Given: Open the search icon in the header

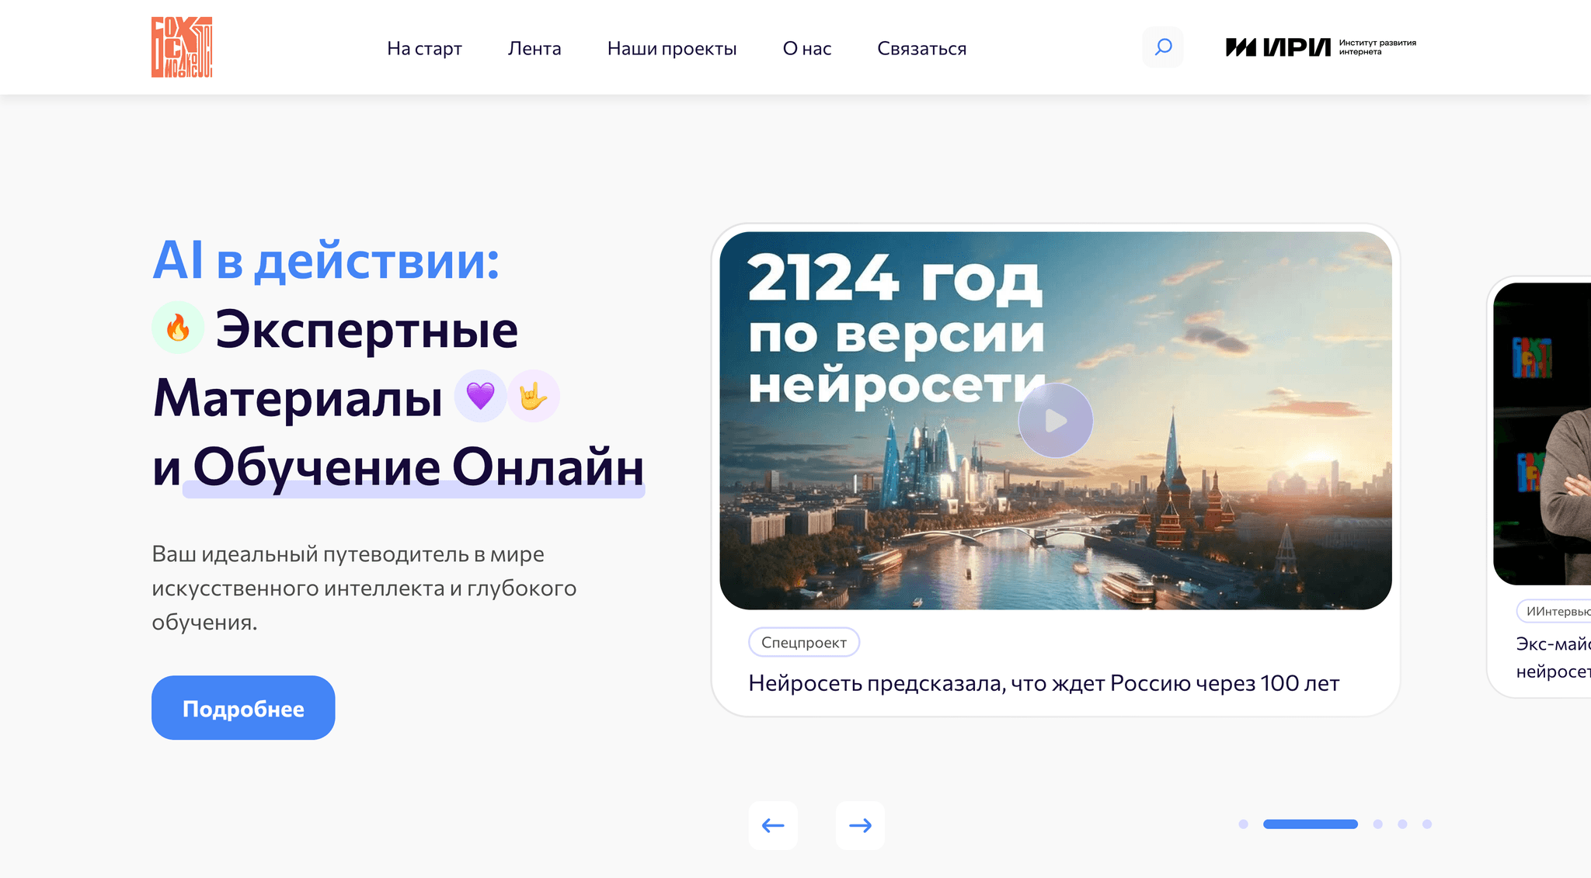Looking at the screenshot, I should (1161, 47).
